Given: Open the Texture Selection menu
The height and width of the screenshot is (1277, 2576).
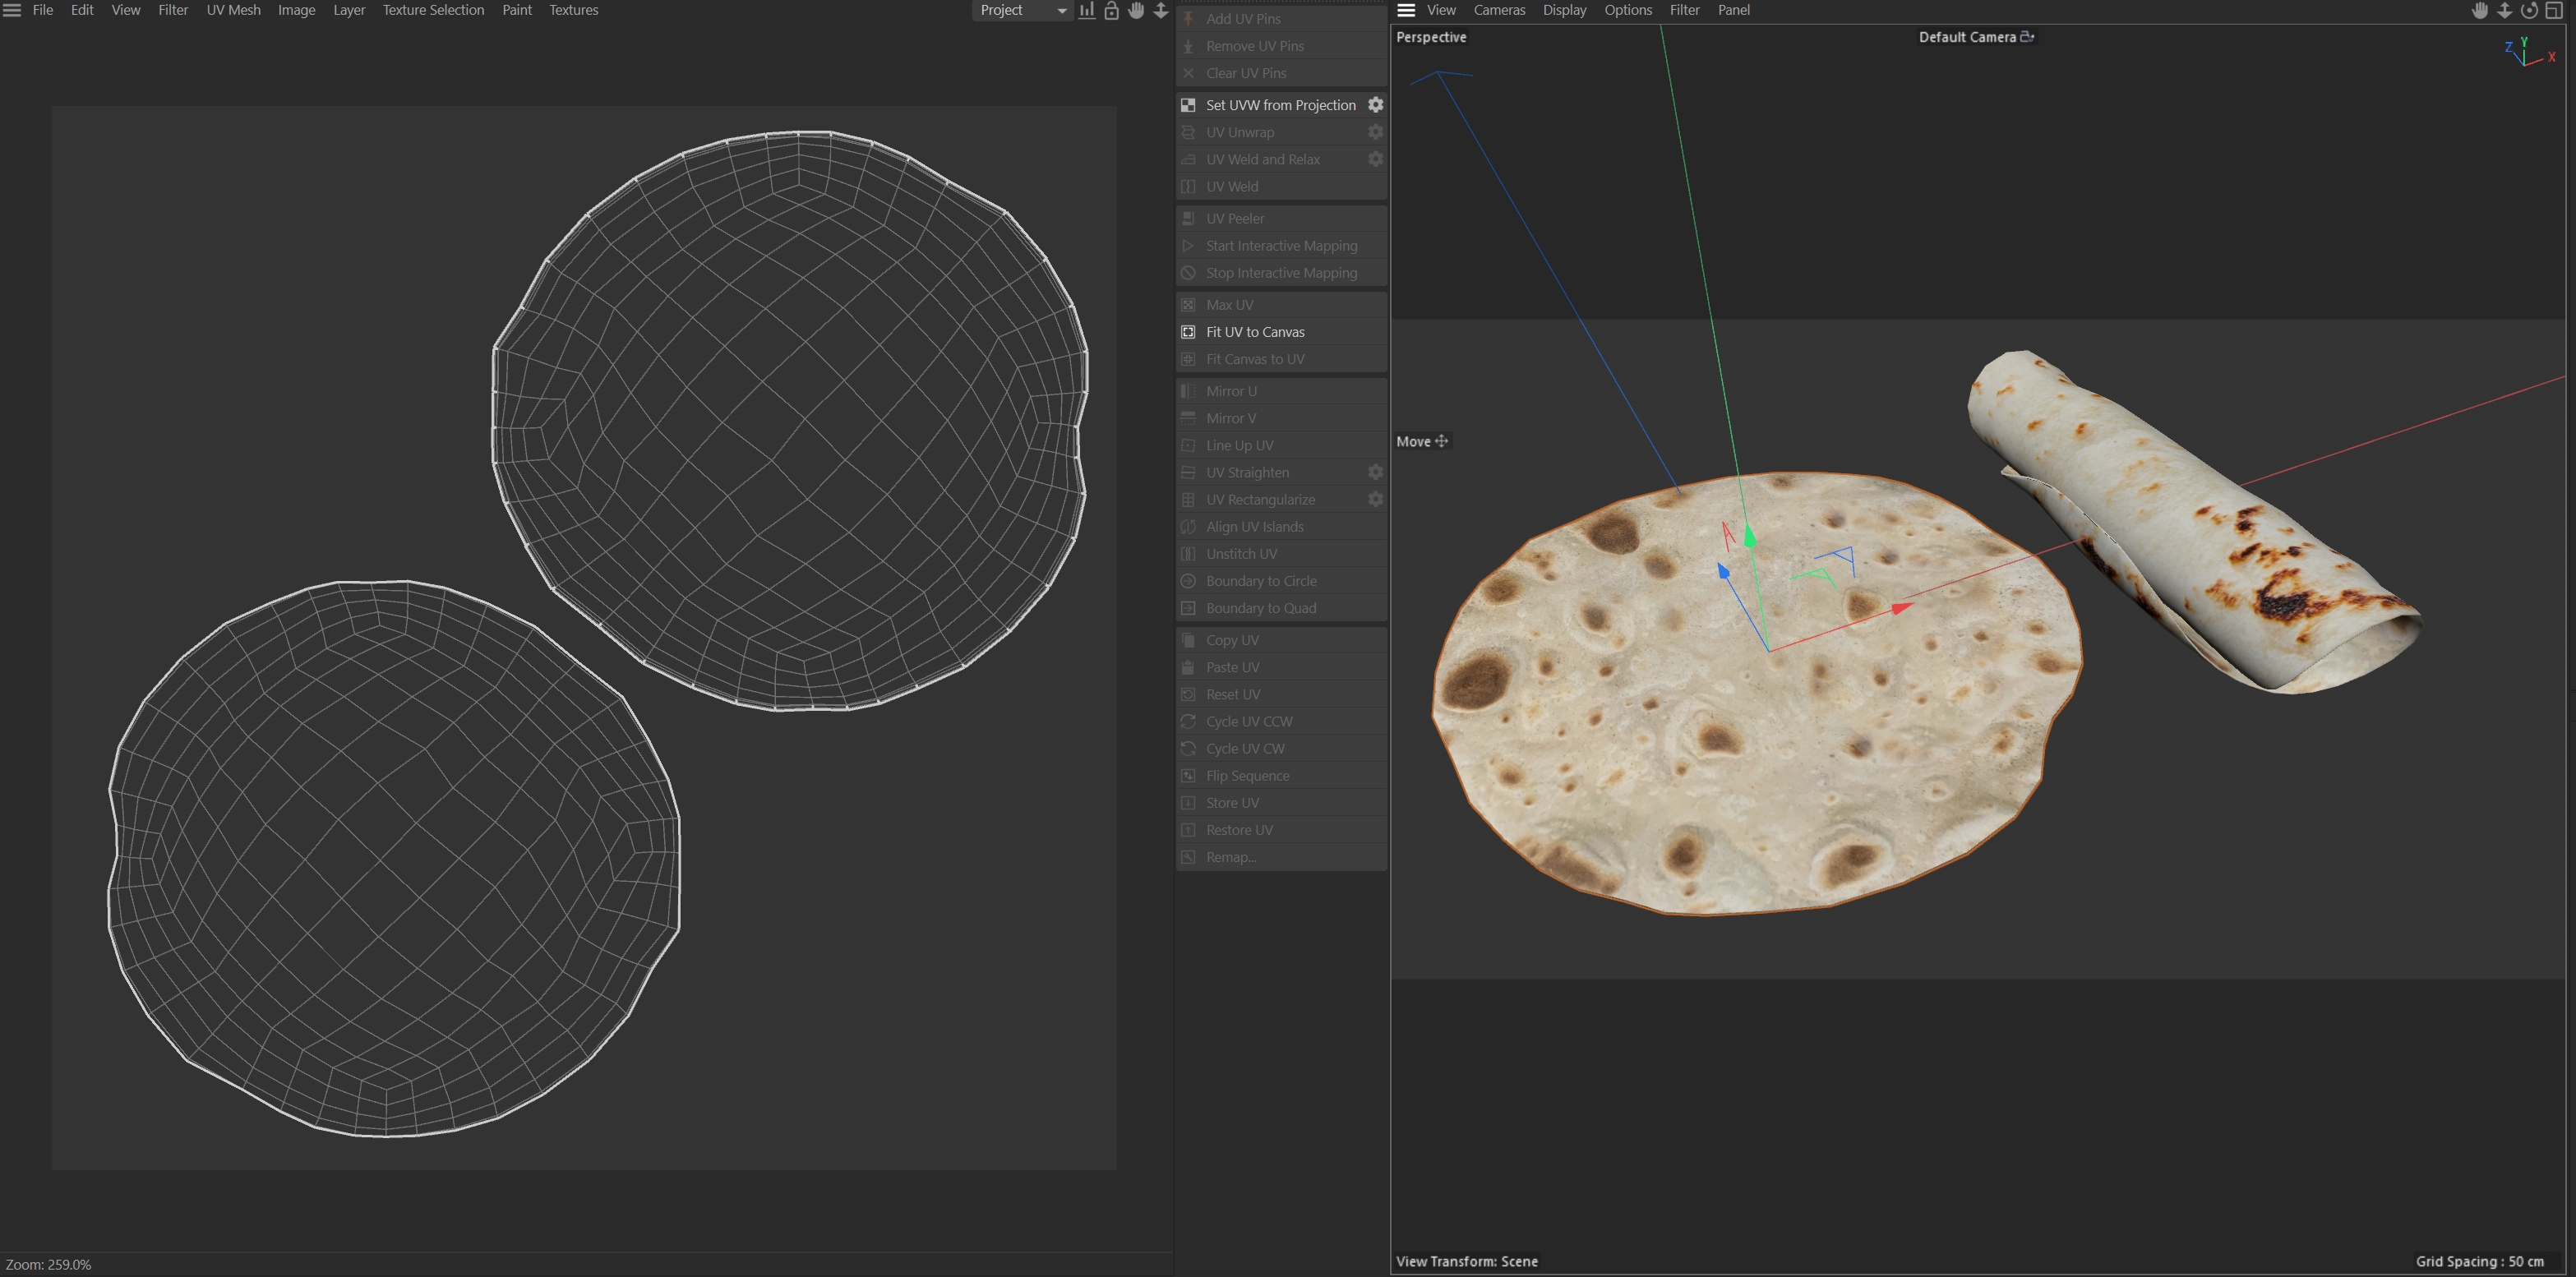Looking at the screenshot, I should (433, 10).
